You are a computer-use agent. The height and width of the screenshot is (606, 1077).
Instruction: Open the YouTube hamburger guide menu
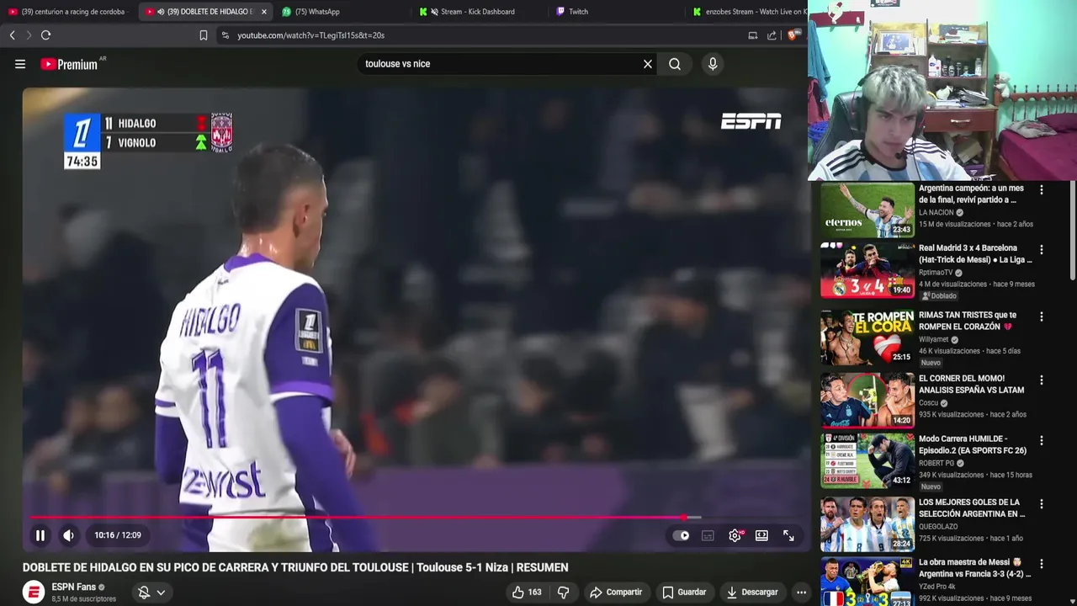(20, 64)
